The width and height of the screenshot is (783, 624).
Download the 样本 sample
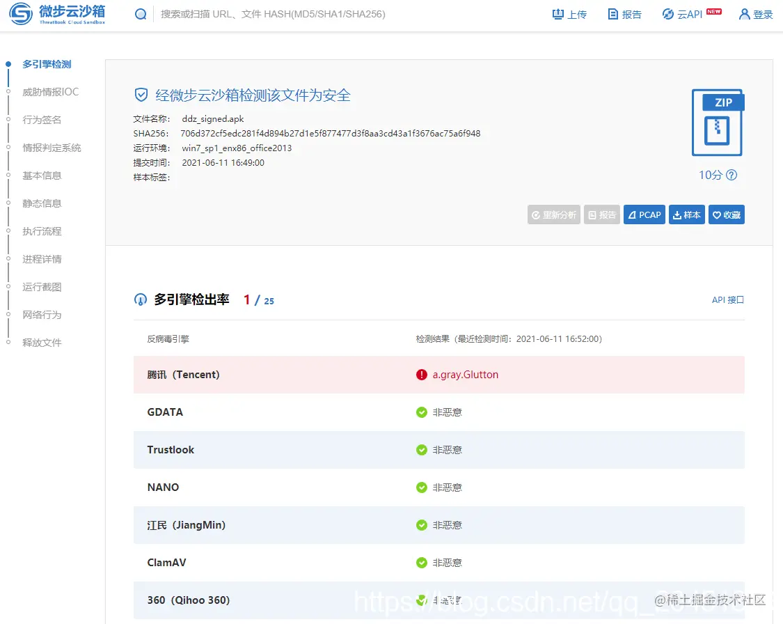[x=687, y=214]
